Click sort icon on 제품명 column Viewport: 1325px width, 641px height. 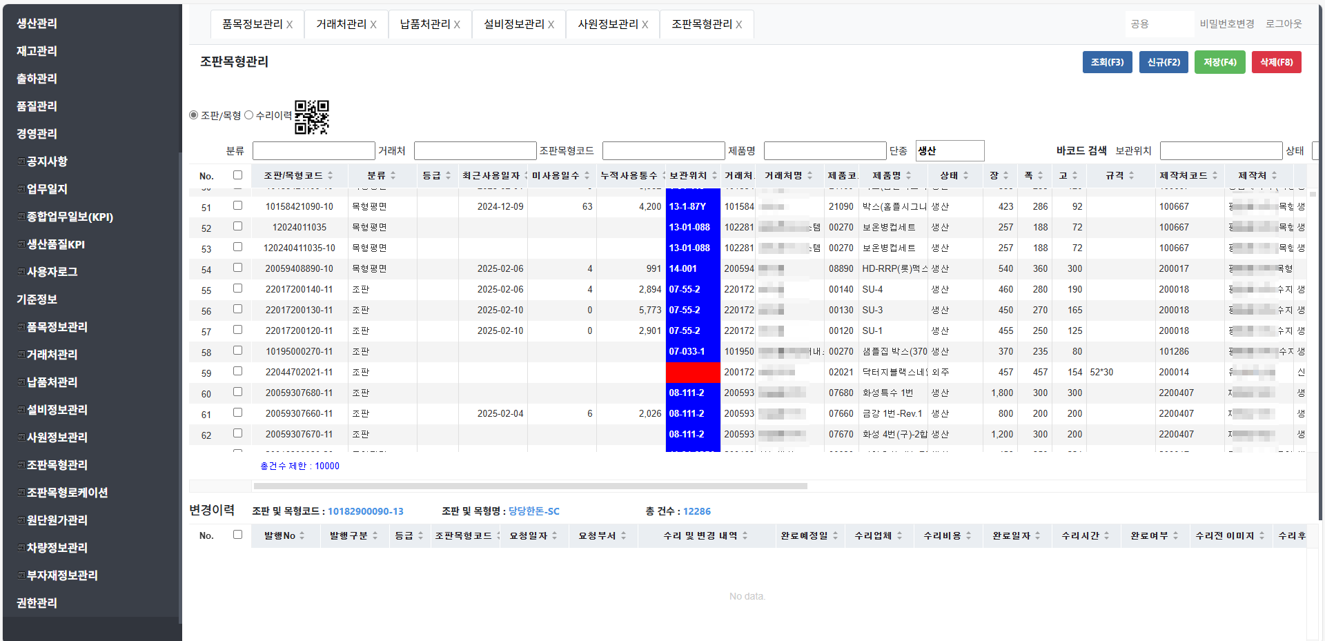(909, 176)
